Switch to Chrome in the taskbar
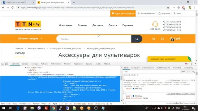Image resolution: width=198 pixels, height=111 pixels. pyautogui.click(x=53, y=108)
